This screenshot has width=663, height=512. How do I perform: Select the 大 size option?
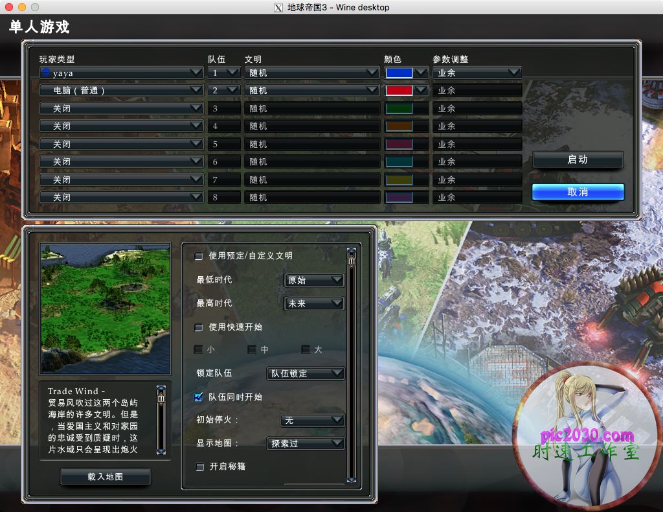pos(306,349)
